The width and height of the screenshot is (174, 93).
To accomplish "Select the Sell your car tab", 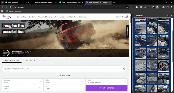I will click(x=30, y=60).
